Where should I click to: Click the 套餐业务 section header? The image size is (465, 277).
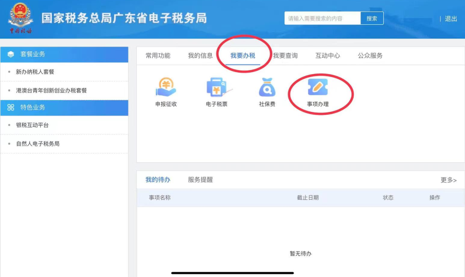(x=64, y=55)
